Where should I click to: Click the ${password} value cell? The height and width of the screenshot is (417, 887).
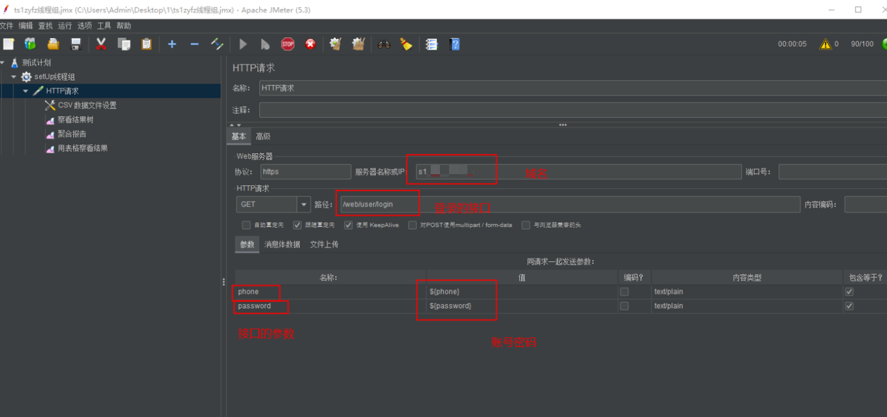click(x=522, y=306)
